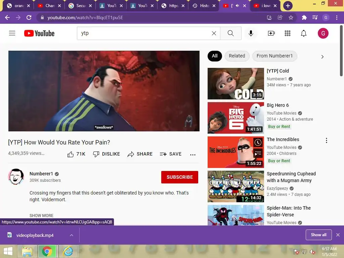The width and height of the screenshot is (344, 258).
Task: Click install app icon in address bar
Action: (269, 17)
